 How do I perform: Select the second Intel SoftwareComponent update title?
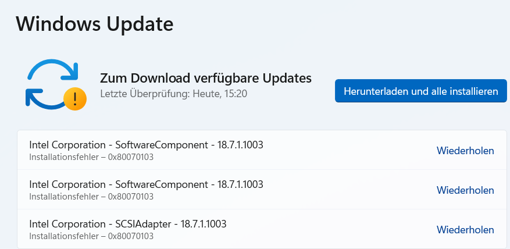146,184
